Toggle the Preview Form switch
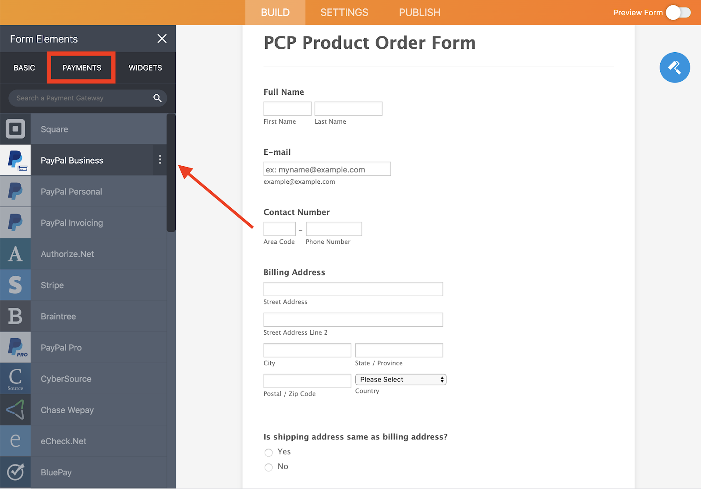This screenshot has height=489, width=701. click(678, 13)
